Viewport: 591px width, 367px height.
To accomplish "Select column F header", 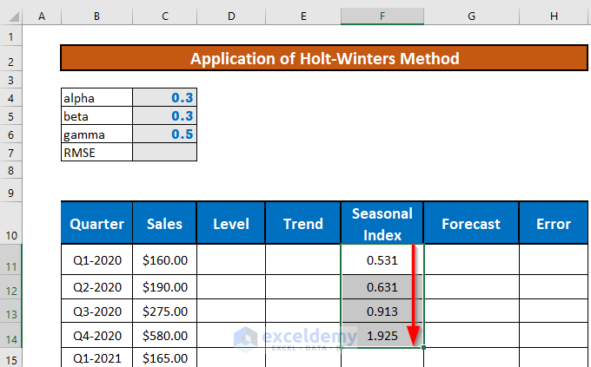I will 382,17.
